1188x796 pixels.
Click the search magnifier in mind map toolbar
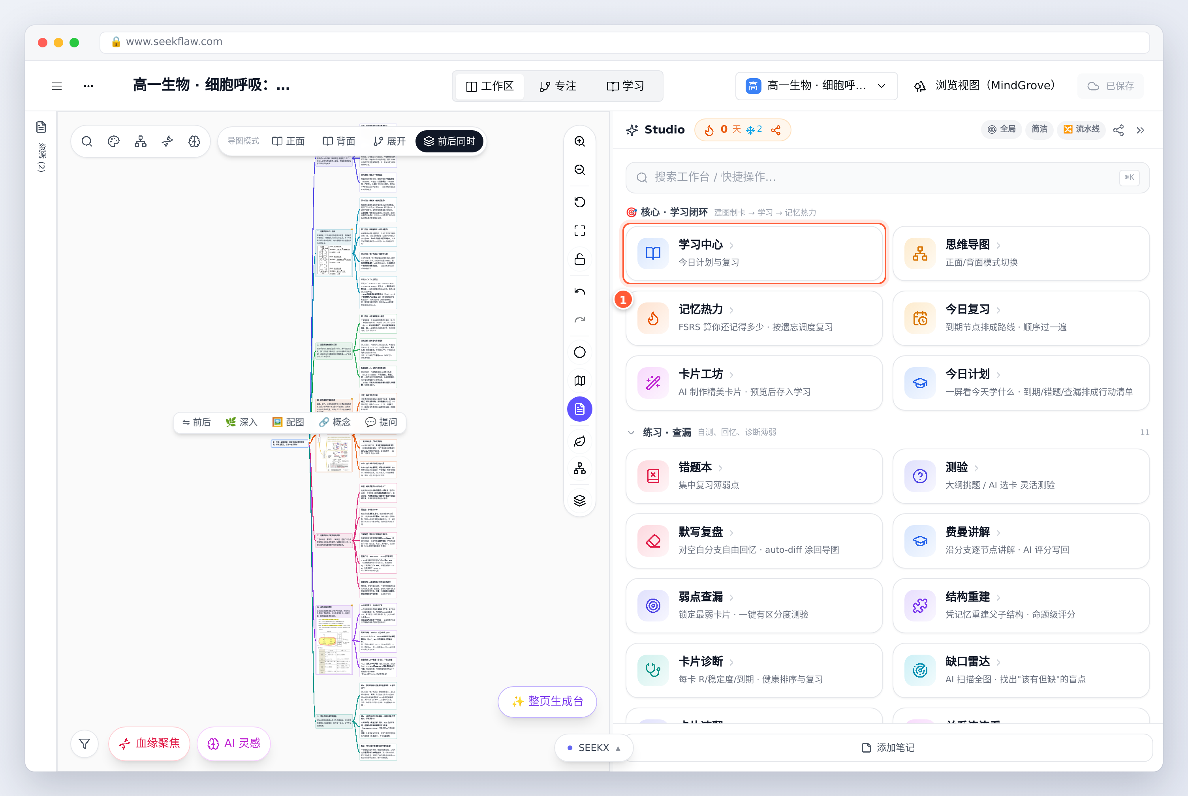(x=87, y=141)
